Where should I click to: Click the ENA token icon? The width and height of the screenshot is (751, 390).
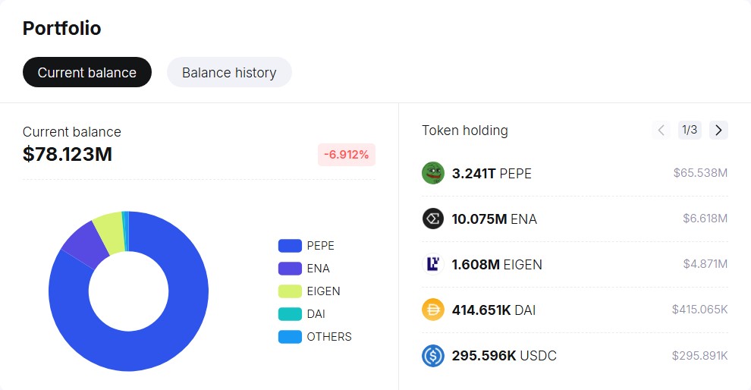click(432, 219)
